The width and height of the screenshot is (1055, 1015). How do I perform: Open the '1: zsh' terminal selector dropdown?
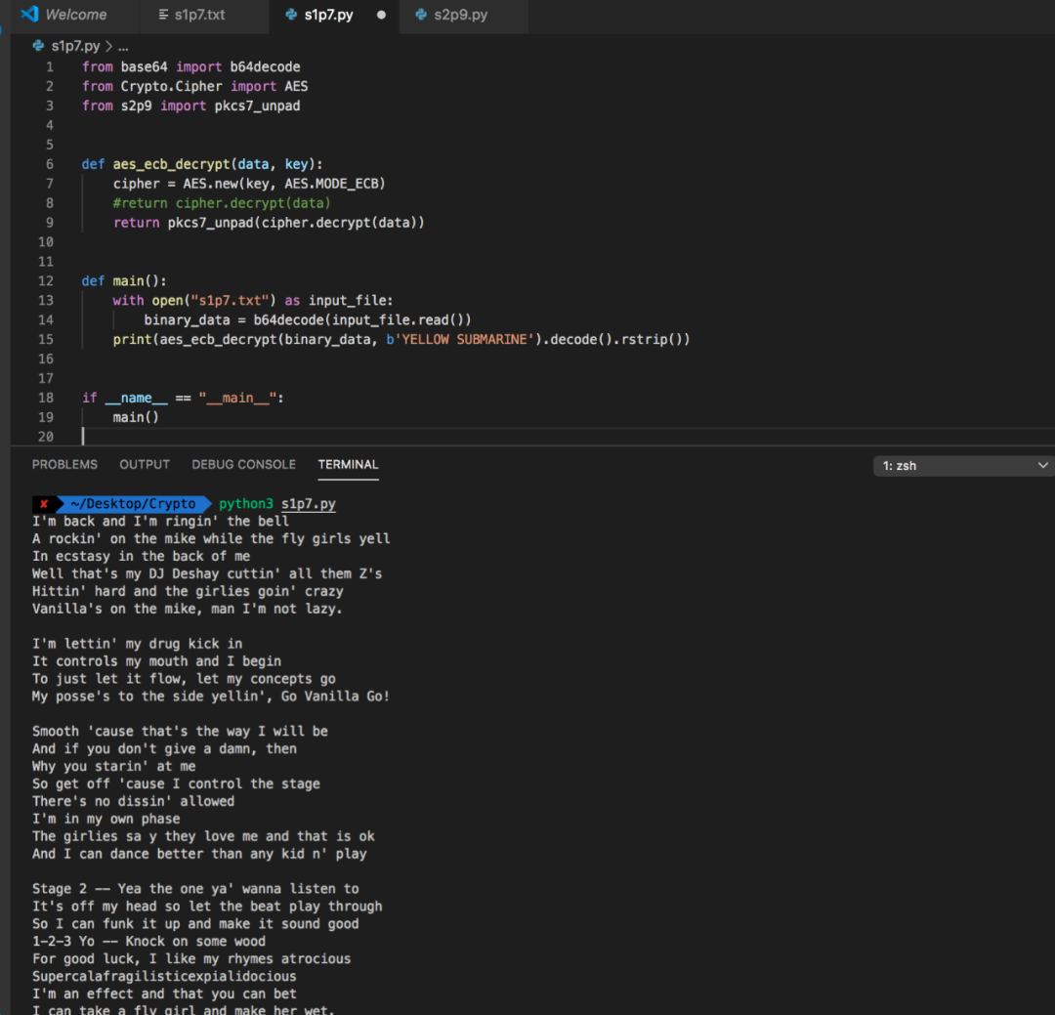tap(963, 466)
